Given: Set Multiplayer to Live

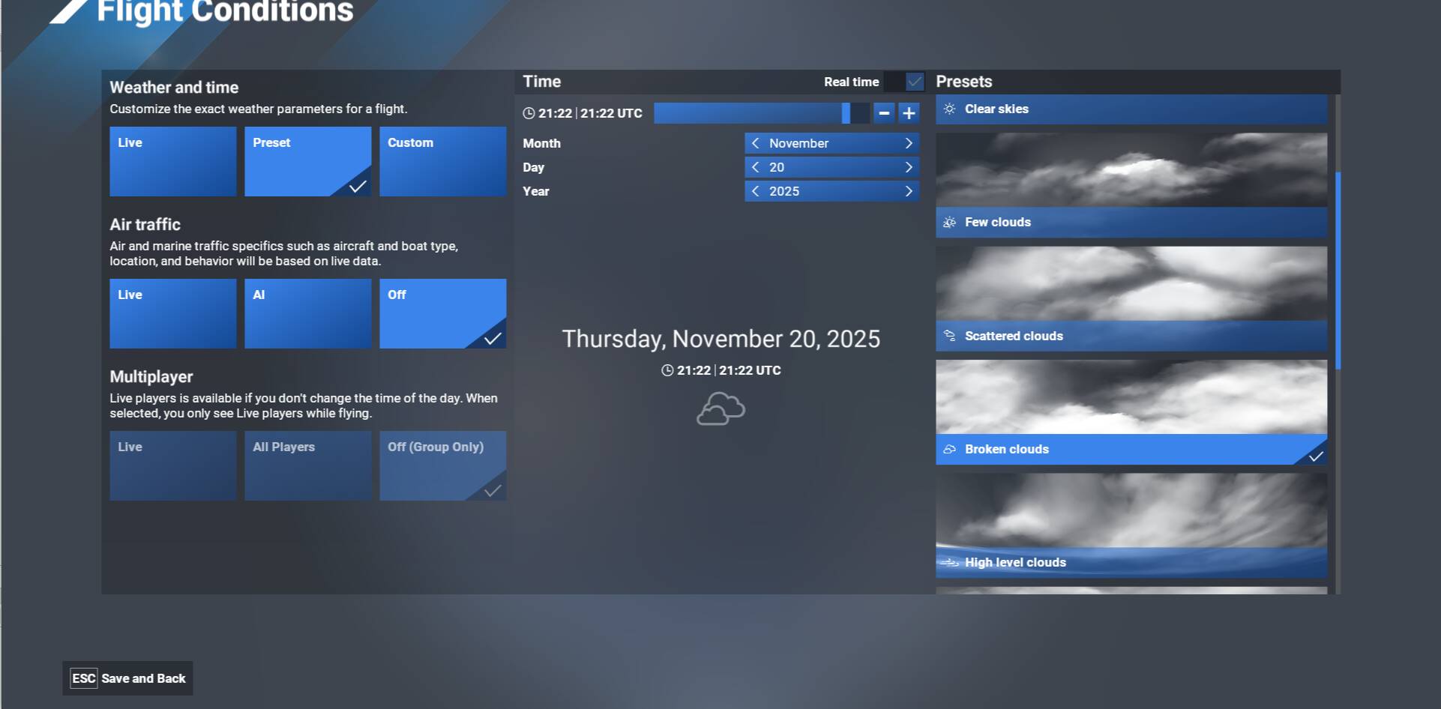Looking at the screenshot, I should pyautogui.click(x=173, y=465).
